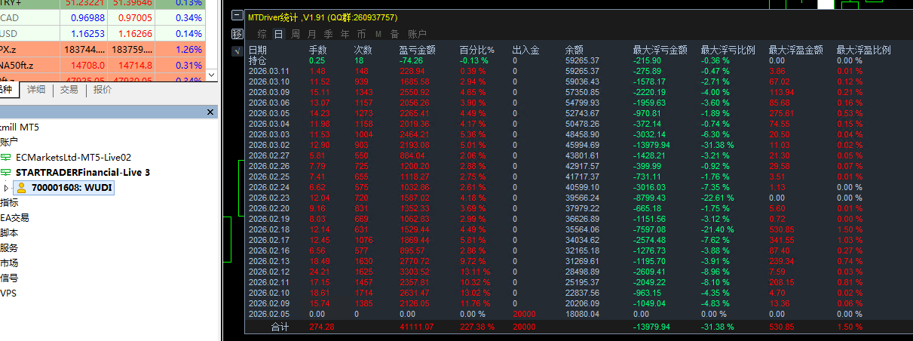Image resolution: width=913 pixels, height=341 pixels.
Task: Select ECMarketsLtd-MT5-Live02 in Navigator tree
Action: point(74,157)
